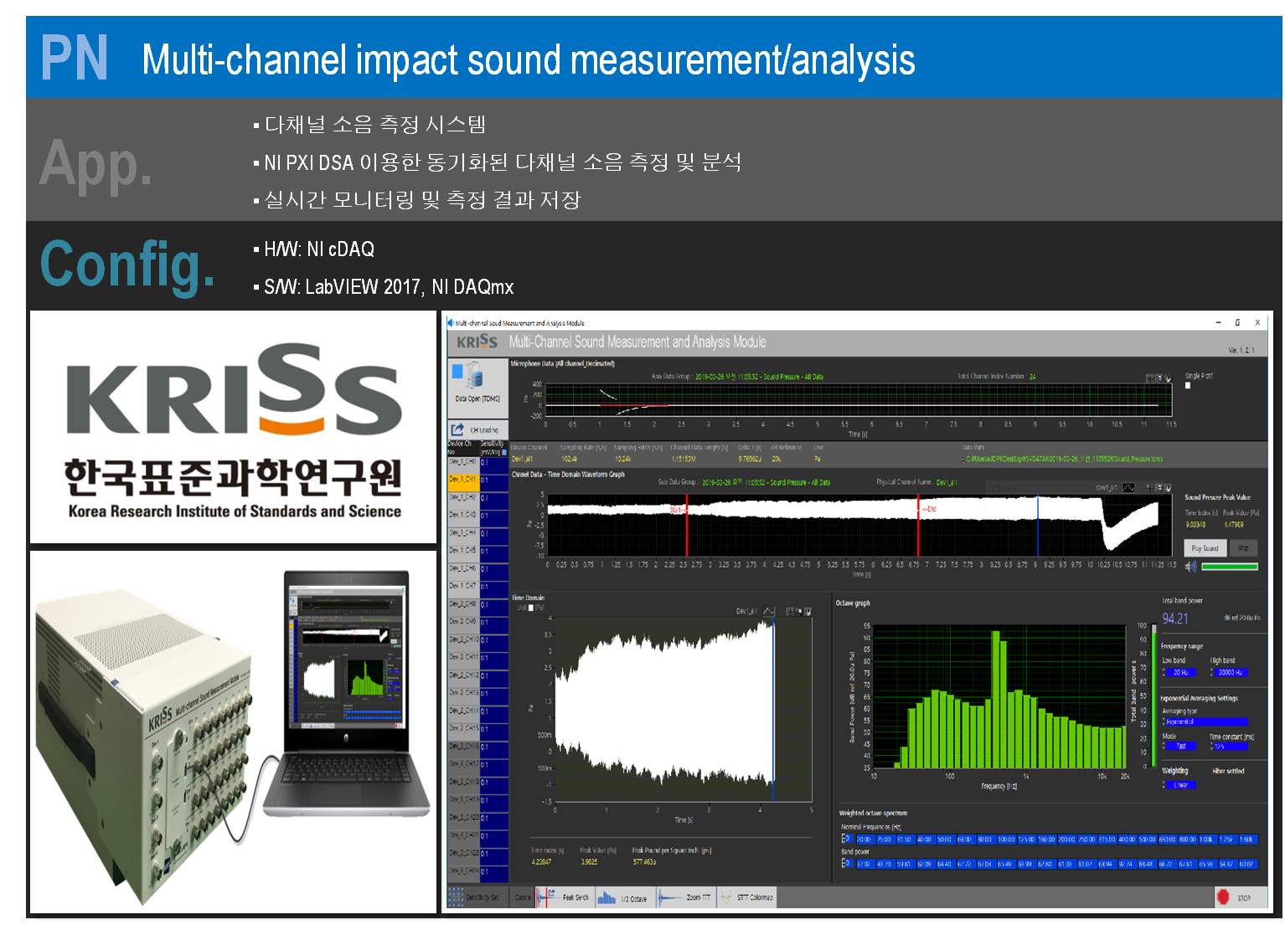Open the Averaging type Exponential selector
The width and height of the screenshot is (1285, 925).
1205,722
